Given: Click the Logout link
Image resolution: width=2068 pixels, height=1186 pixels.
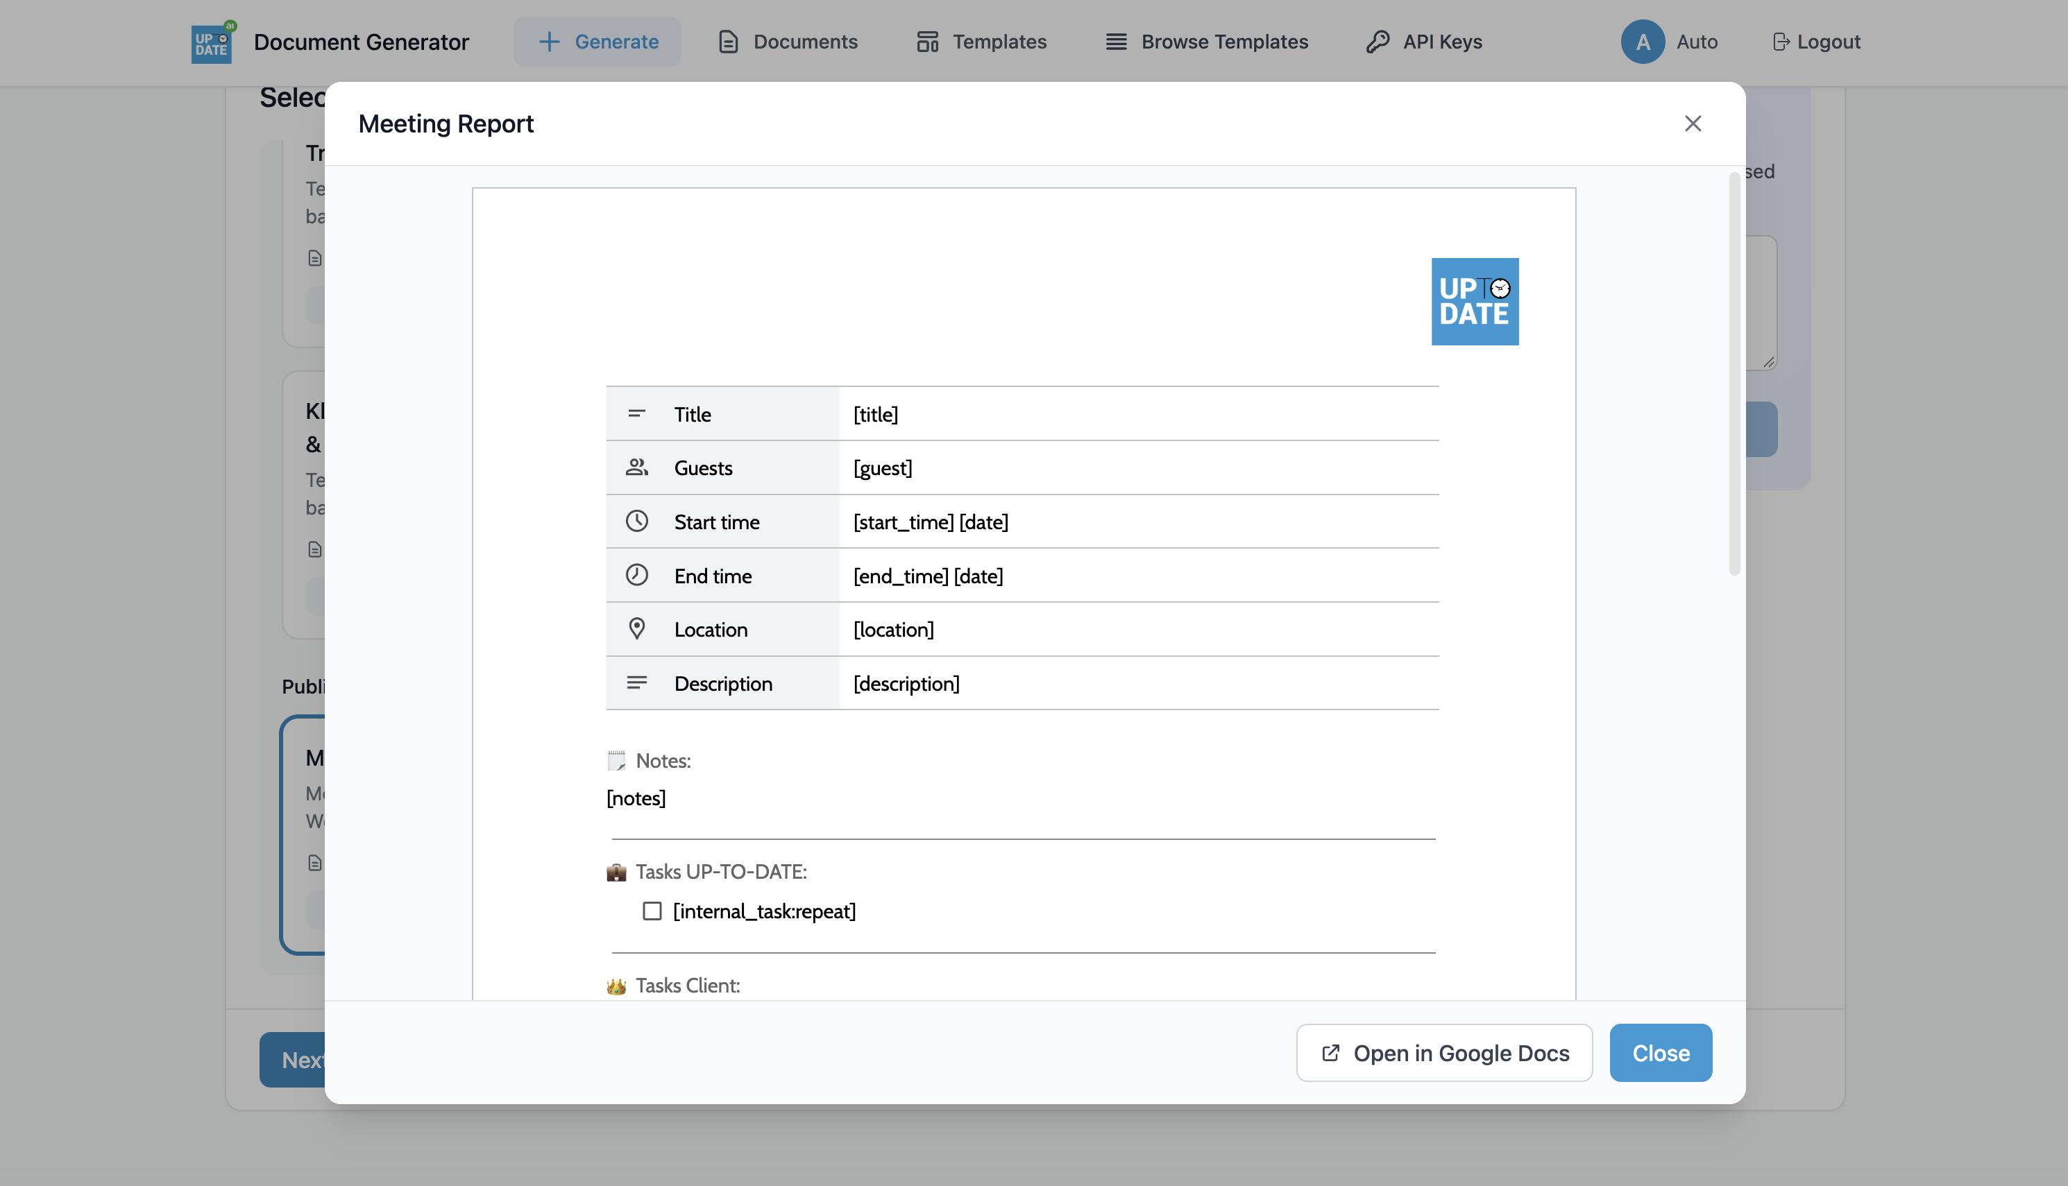Looking at the screenshot, I should [x=1816, y=42].
